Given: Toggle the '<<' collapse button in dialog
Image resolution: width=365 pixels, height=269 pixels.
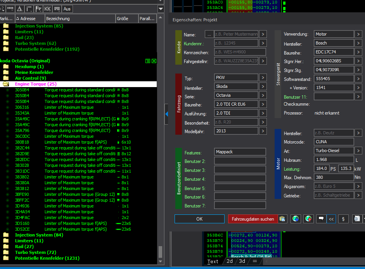Looking at the screenshot, I should point(331,219).
